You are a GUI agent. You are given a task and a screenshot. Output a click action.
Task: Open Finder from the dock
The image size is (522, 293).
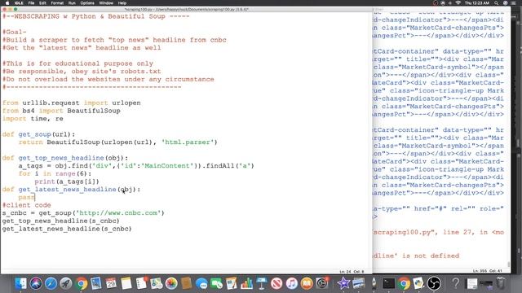(20, 284)
